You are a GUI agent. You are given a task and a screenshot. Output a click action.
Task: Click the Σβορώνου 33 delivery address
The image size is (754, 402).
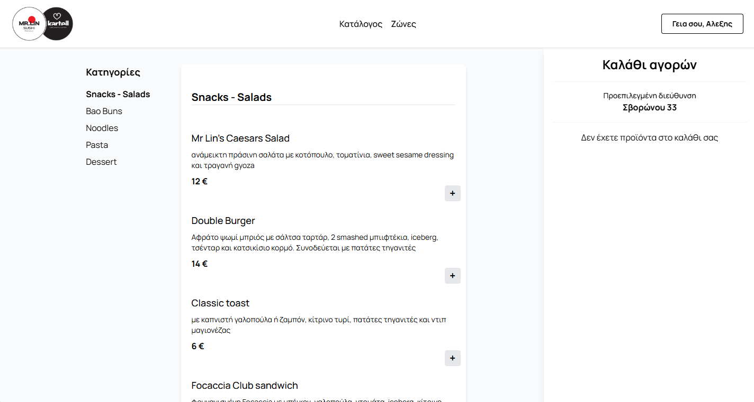(649, 108)
